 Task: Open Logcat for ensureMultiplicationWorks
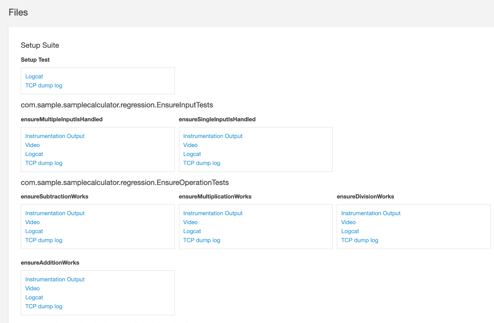click(192, 231)
